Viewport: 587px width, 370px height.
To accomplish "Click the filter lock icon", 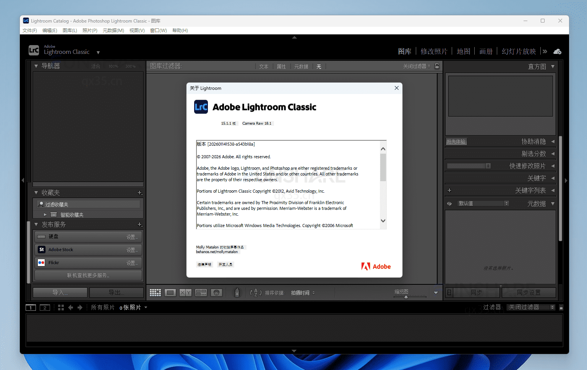I will pyautogui.click(x=437, y=66).
